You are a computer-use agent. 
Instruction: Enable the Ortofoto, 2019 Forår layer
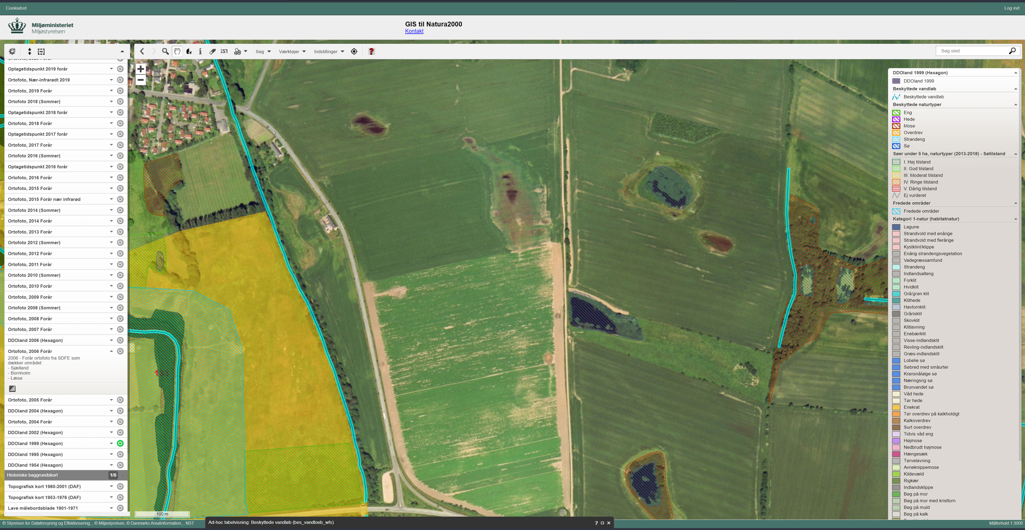click(x=120, y=91)
